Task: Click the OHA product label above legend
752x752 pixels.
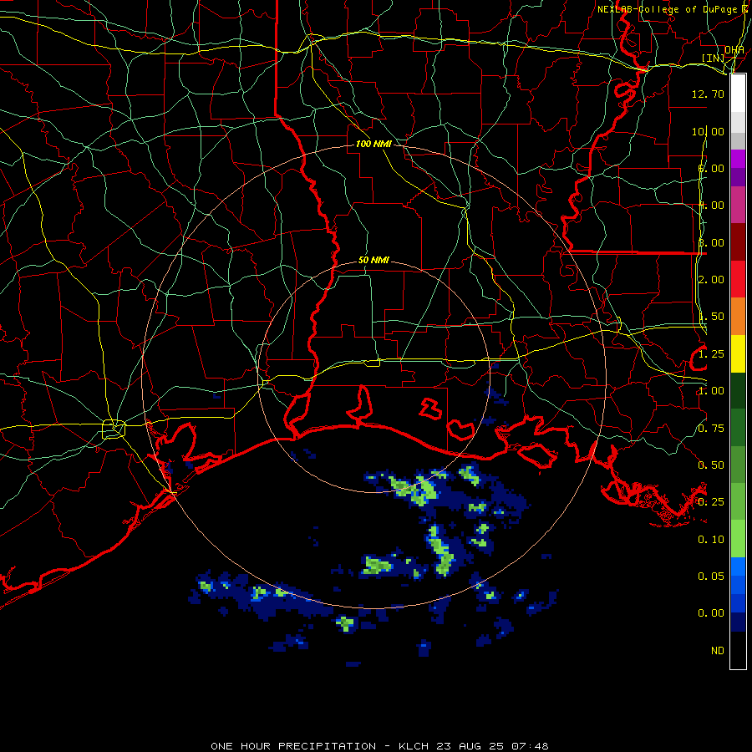Action: point(734,50)
